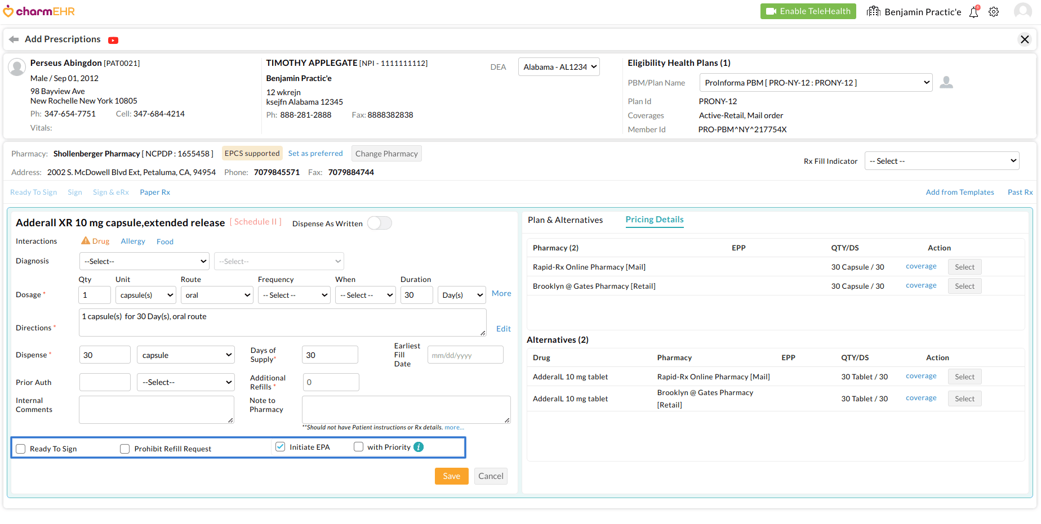The width and height of the screenshot is (1041, 524).
Task: Toggle the Dispense As Written switch
Action: coord(380,223)
